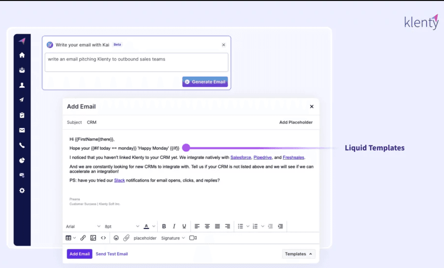
Task: Close the Add Email dialog
Action: click(312, 106)
